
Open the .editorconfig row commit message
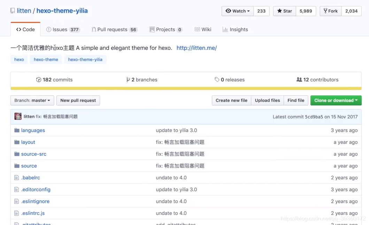[x=176, y=189]
